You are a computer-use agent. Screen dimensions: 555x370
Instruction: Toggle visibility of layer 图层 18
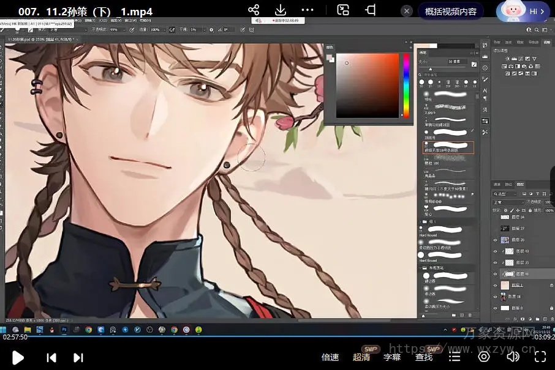click(x=496, y=297)
